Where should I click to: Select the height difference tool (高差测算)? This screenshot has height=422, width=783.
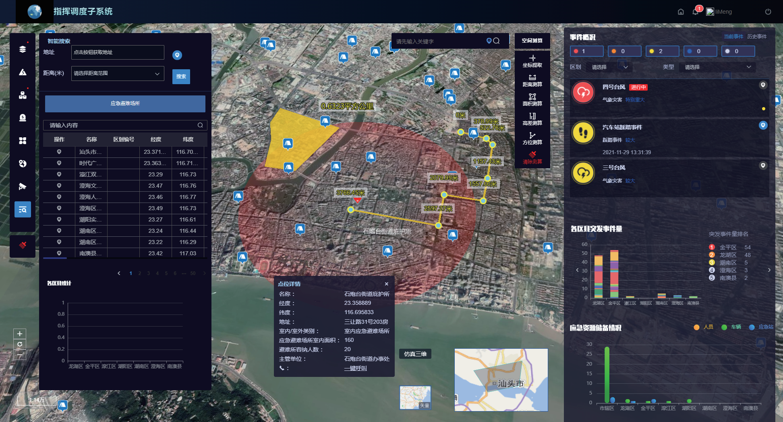point(532,119)
